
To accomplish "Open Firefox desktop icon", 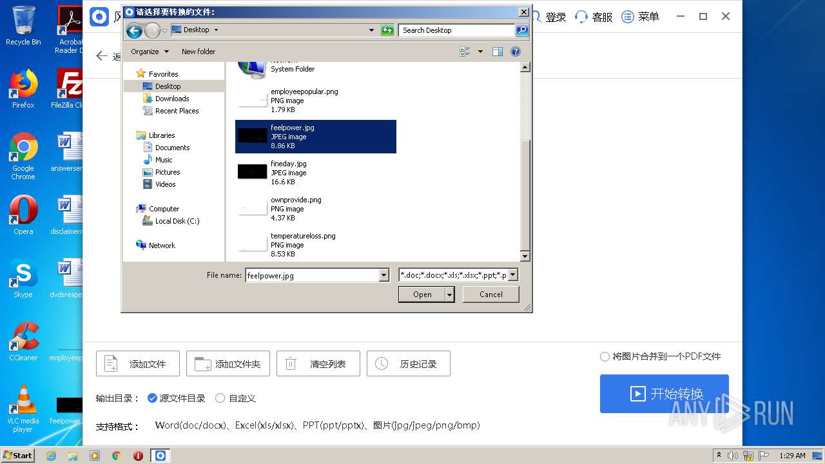I will point(23,89).
